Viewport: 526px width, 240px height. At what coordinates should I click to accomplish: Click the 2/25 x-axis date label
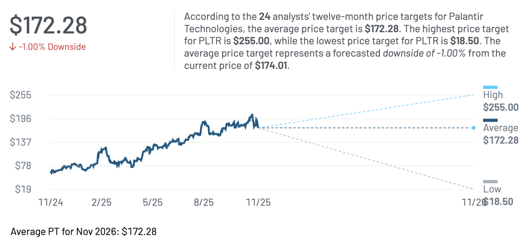pos(101,202)
